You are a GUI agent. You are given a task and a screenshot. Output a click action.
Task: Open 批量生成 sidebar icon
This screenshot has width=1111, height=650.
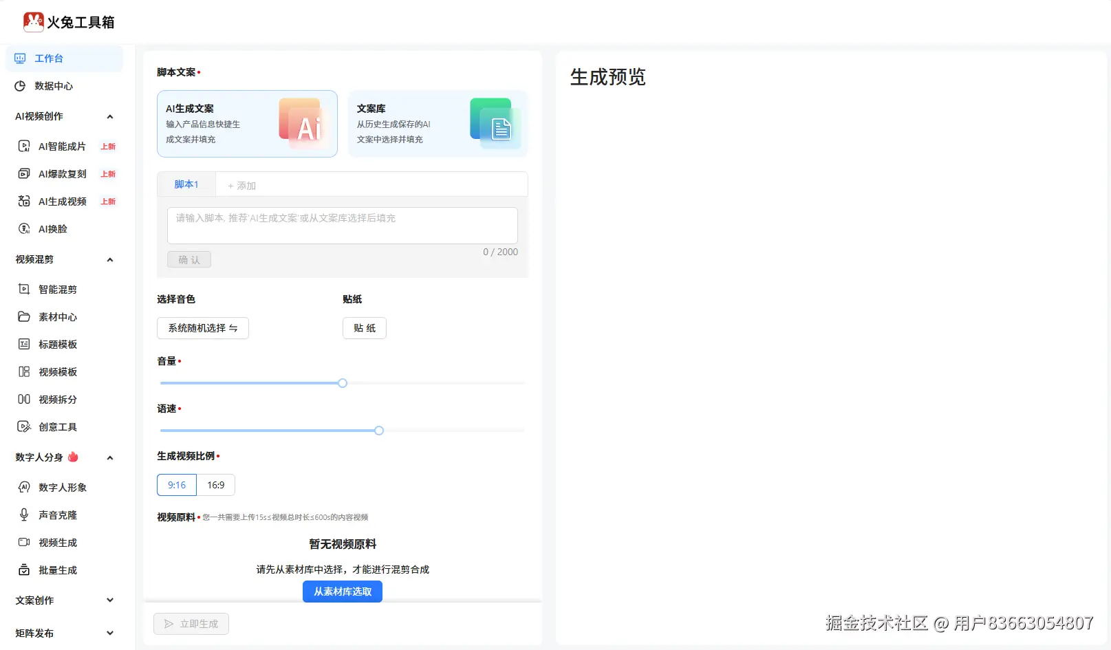tap(24, 570)
